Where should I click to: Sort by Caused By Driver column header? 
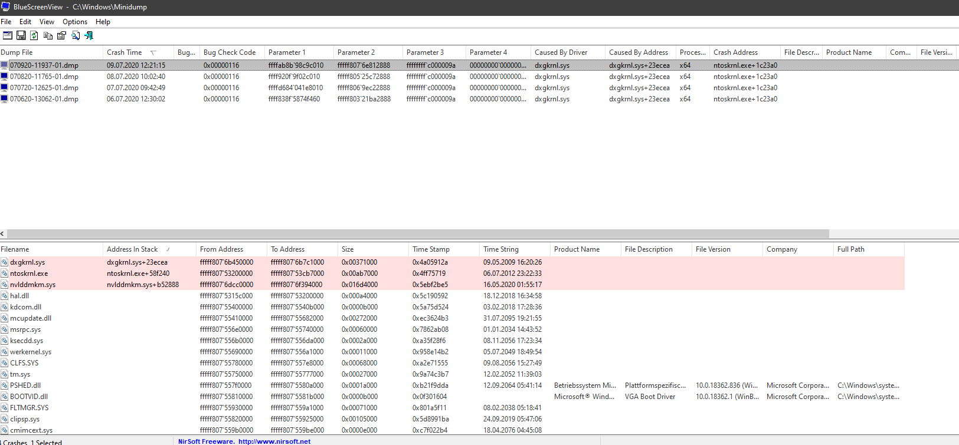(x=568, y=52)
